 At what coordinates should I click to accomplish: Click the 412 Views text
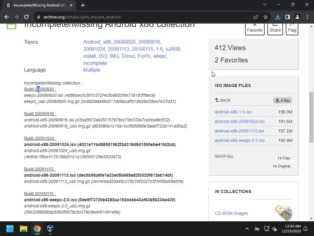click(230, 48)
